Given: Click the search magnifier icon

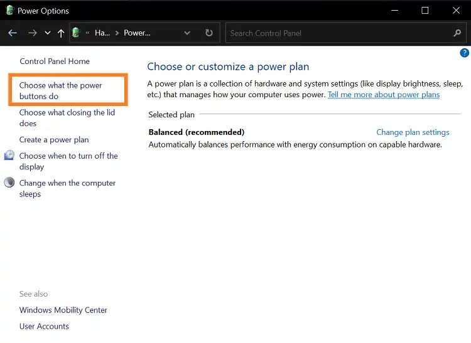Looking at the screenshot, I should 457,33.
